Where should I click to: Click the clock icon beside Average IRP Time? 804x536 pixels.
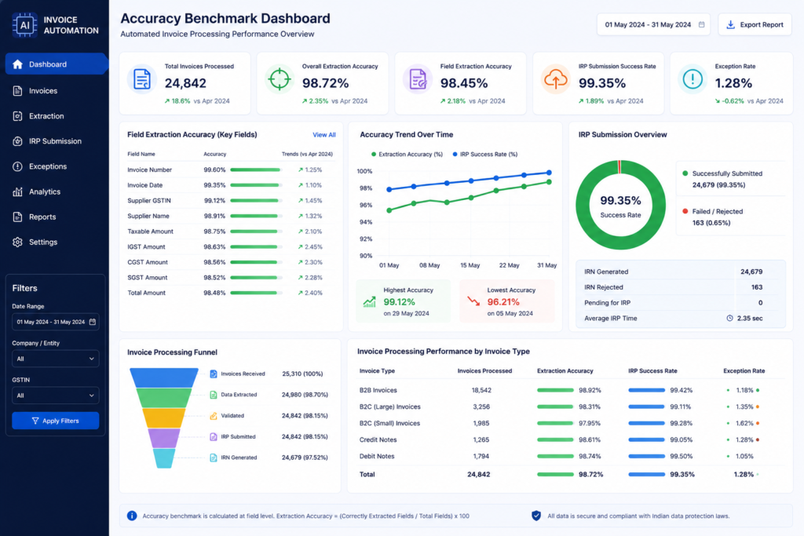coord(729,318)
